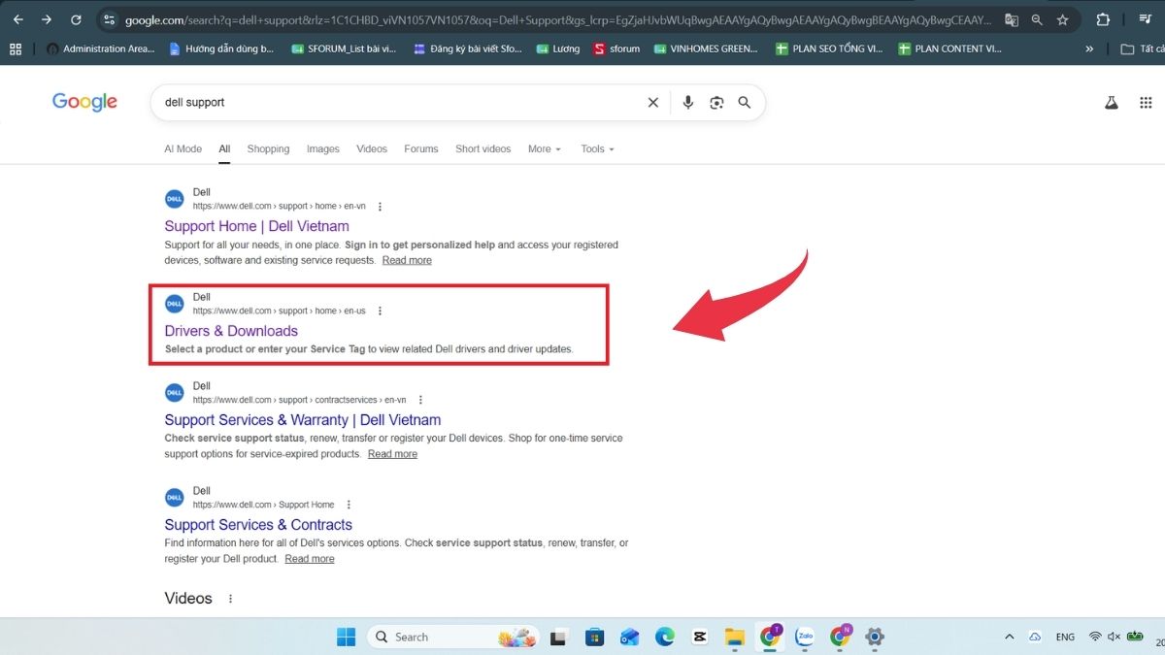Launch Microsoft Edge from the taskbar

(x=664, y=637)
